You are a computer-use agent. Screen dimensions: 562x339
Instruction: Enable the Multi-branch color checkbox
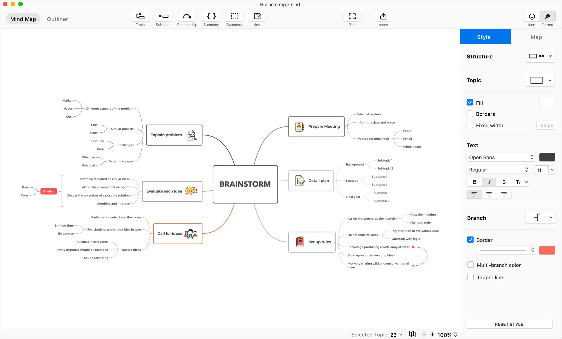tap(470, 265)
